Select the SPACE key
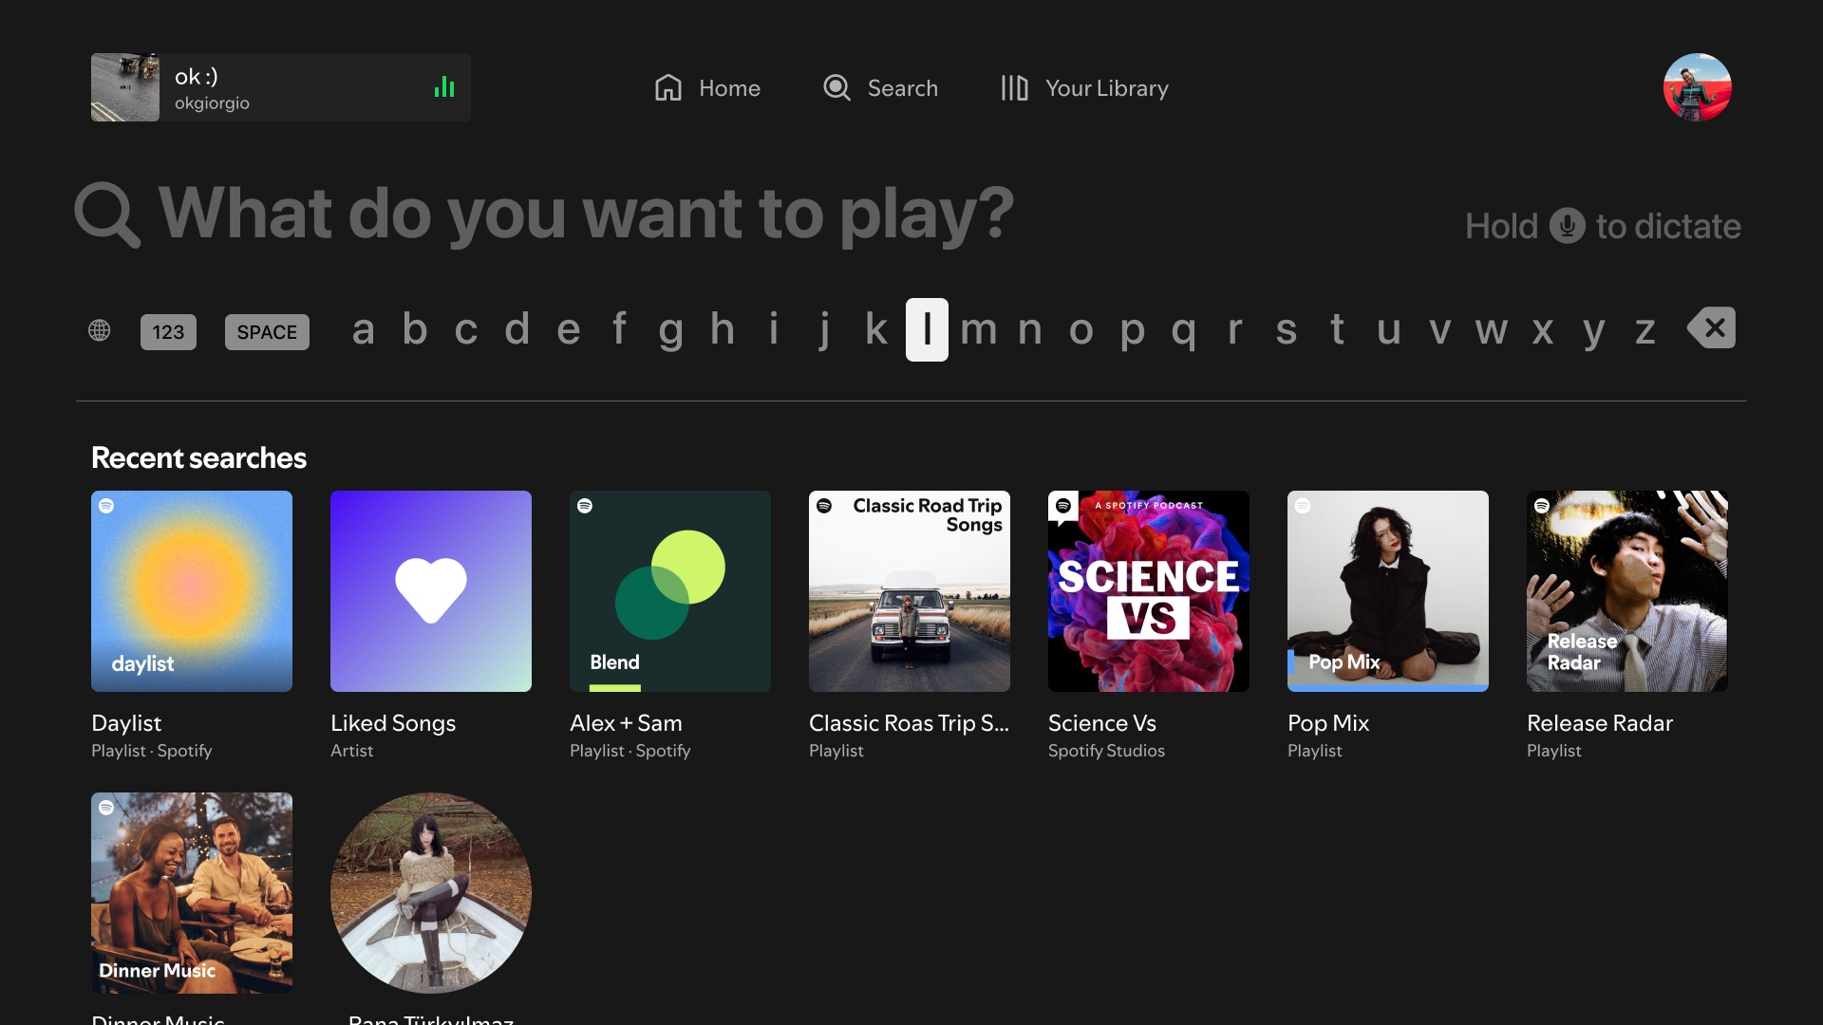Image resolution: width=1823 pixels, height=1025 pixels. (267, 332)
